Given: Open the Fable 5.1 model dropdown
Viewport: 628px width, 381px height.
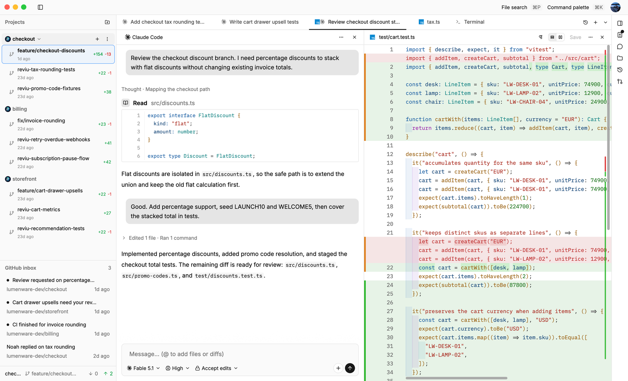Looking at the screenshot, I should pos(143,368).
